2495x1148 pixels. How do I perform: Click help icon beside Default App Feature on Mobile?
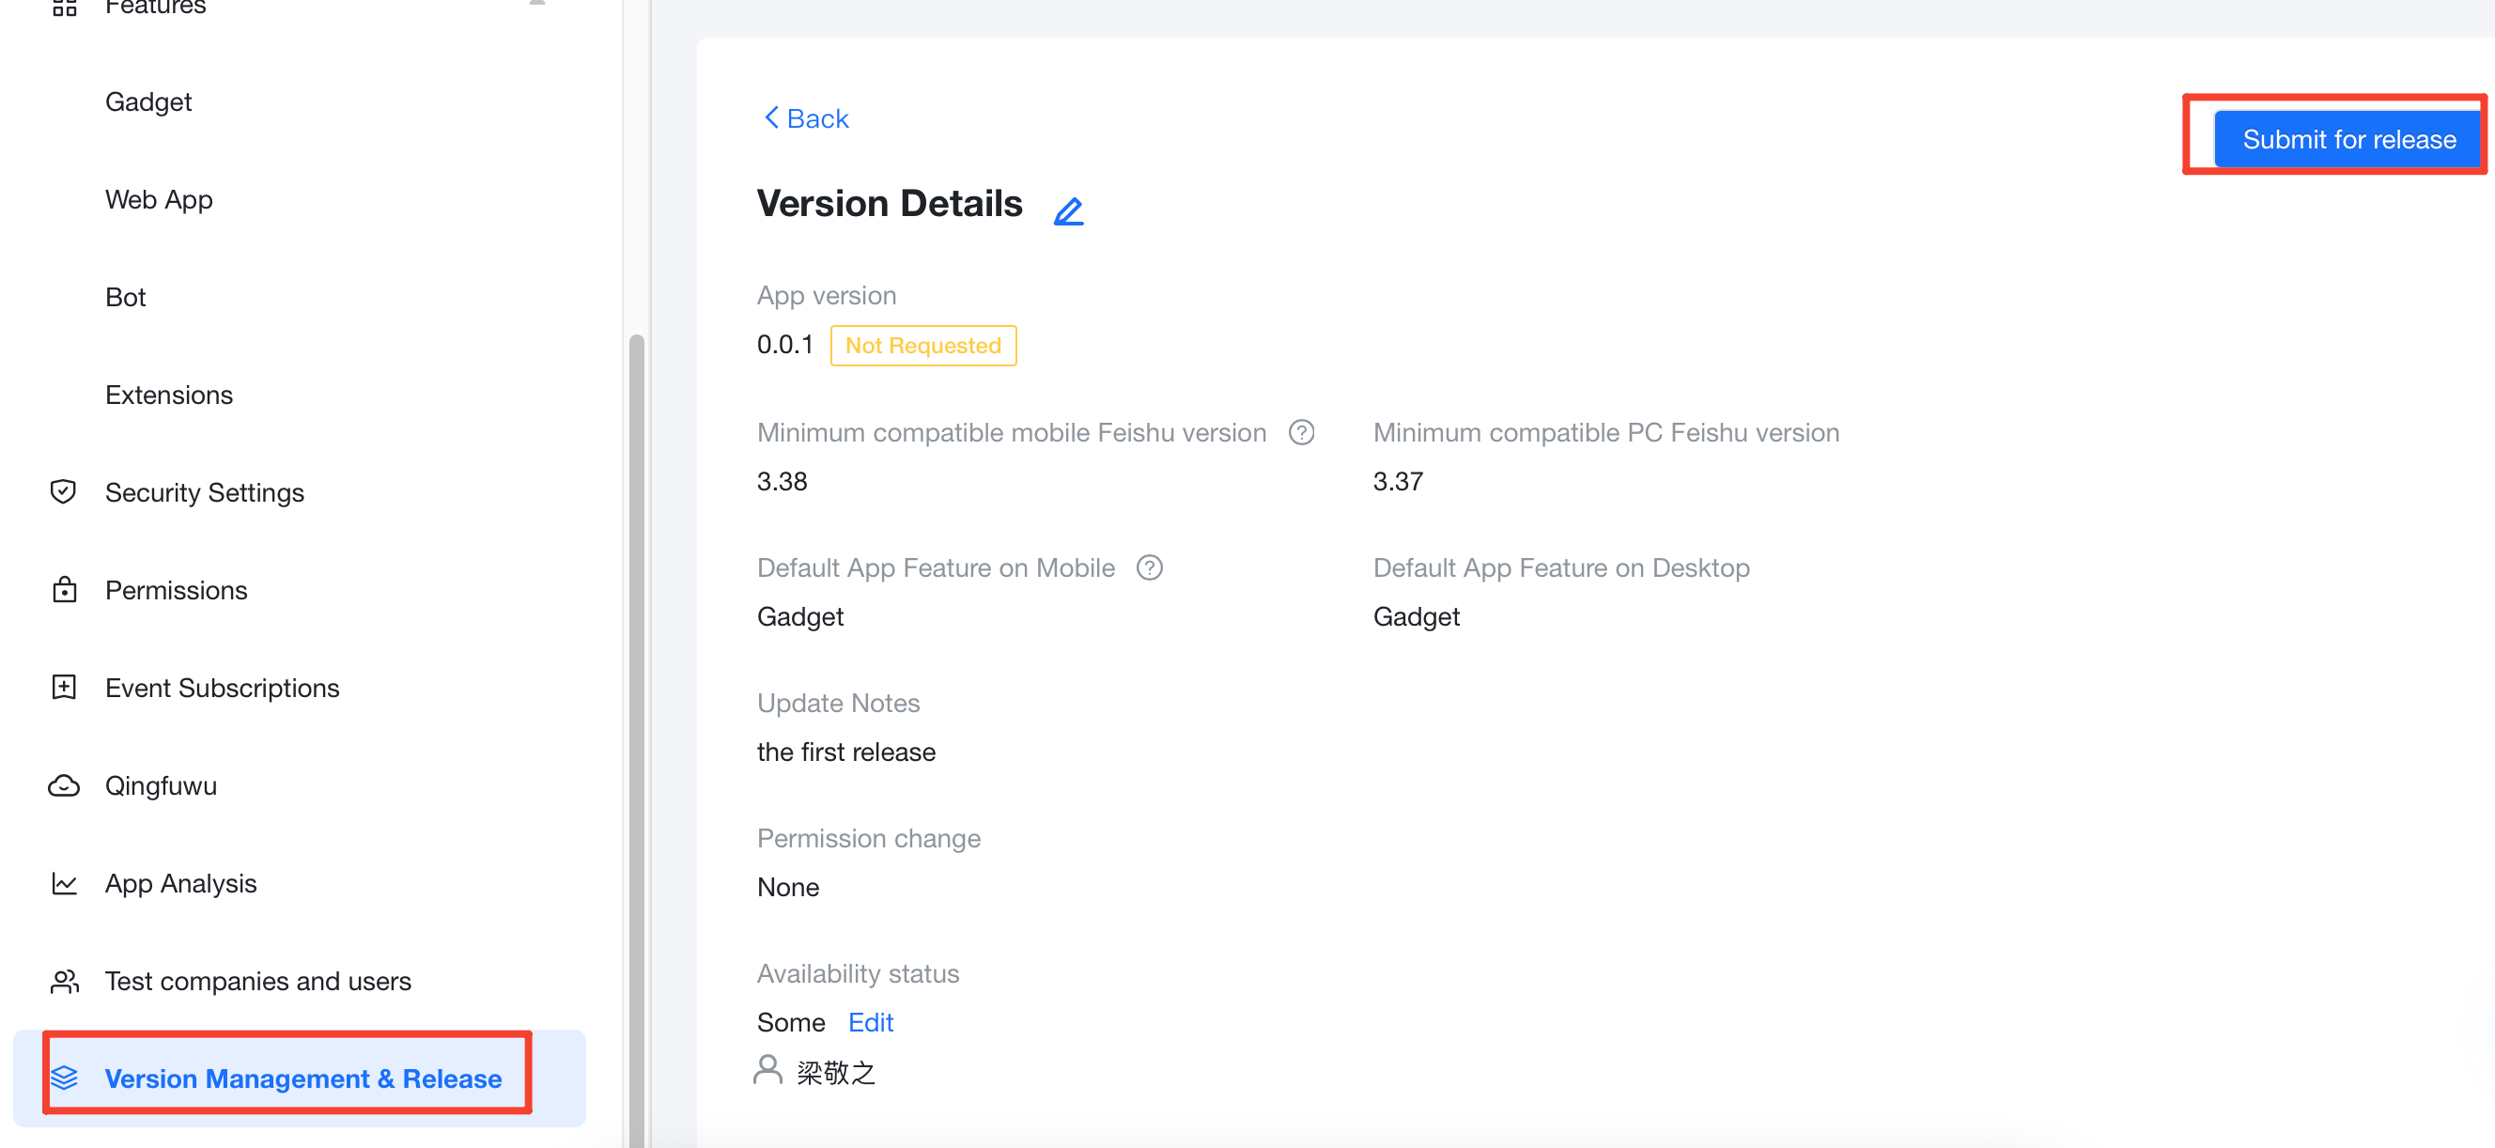[x=1150, y=567]
